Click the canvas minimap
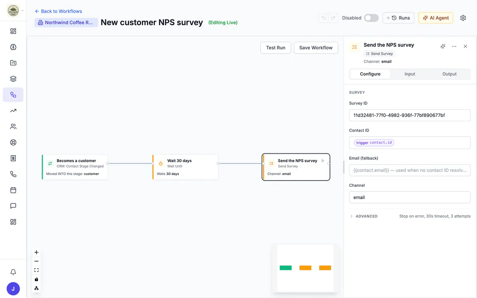 click(x=305, y=268)
